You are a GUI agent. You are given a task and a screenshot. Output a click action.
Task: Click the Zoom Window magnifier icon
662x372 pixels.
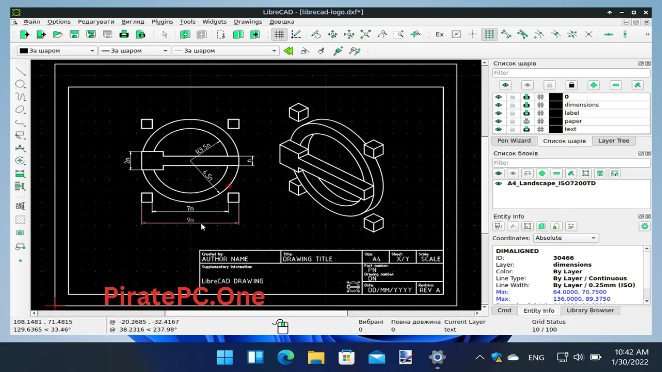pos(399,34)
